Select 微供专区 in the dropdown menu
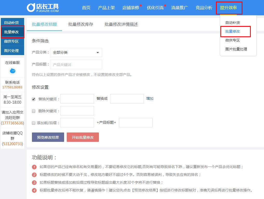Viewport: 264px width, 199px height. [233, 40]
